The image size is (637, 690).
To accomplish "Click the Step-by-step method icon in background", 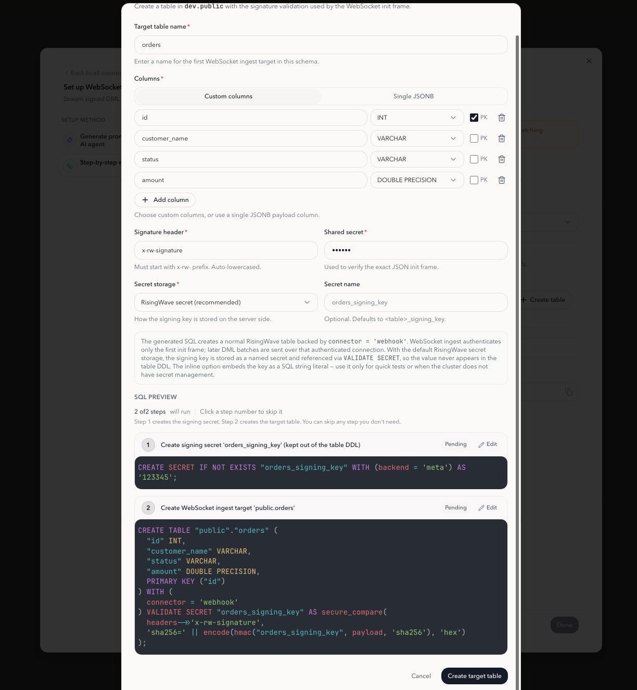I will click(x=69, y=166).
